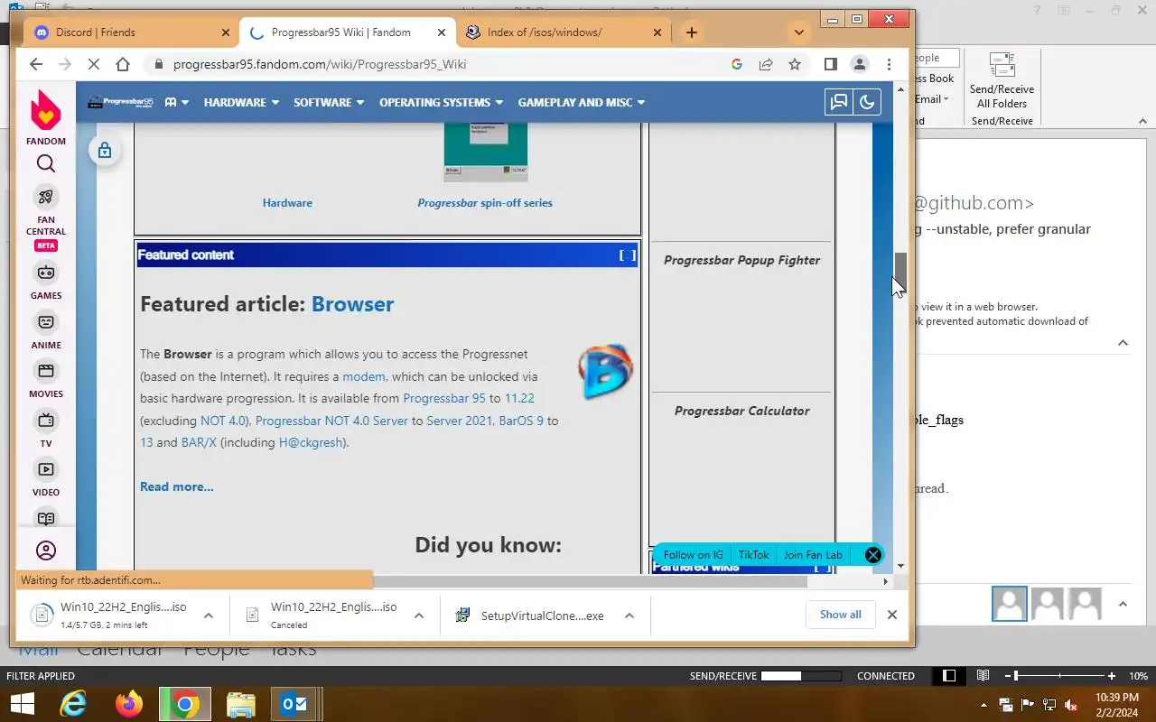Image resolution: width=1156 pixels, height=722 pixels.
Task: Close the Chrome downloads bar
Action: 892,615
